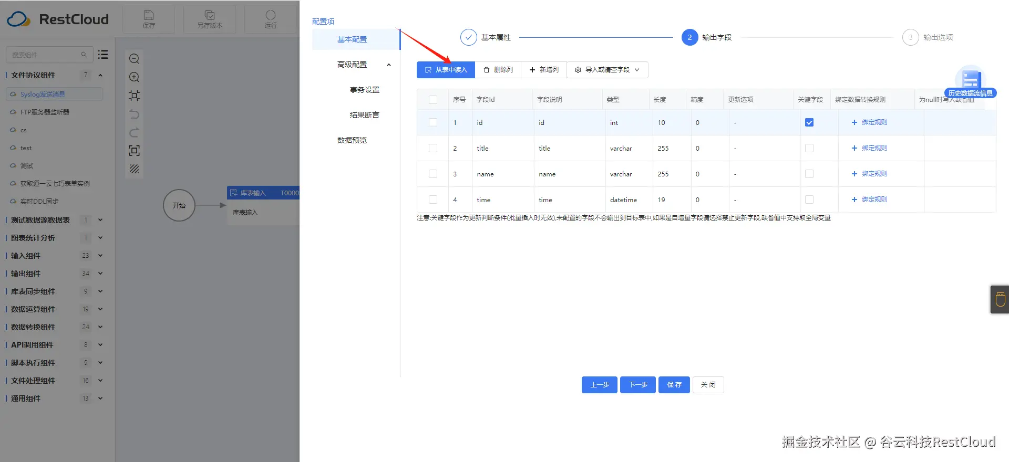Screen dimensions: 1009x462
Task: Open the 导入或清空字段 dropdown
Action: tap(607, 70)
